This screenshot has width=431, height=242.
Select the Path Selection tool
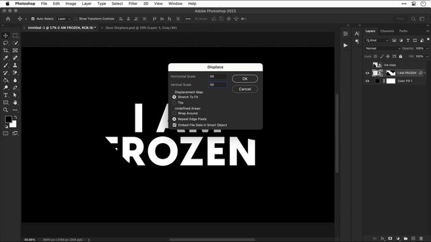15,95
